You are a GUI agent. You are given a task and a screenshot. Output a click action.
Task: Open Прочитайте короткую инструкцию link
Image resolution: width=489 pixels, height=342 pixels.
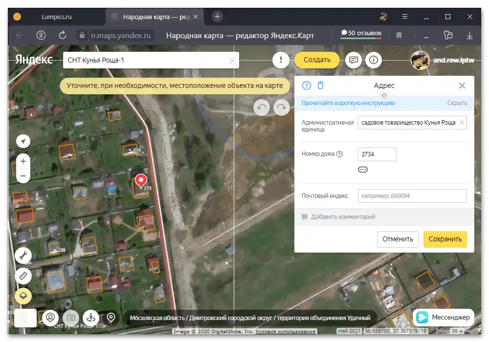pos(348,103)
